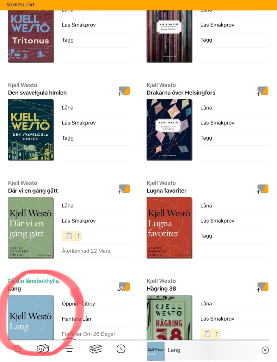The height and width of the screenshot is (362, 277).
Task: Open the timeline clock icon
Action: coord(121,349)
